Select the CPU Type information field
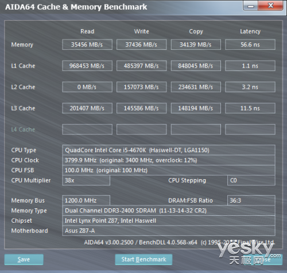The image size is (287, 273). [169, 150]
